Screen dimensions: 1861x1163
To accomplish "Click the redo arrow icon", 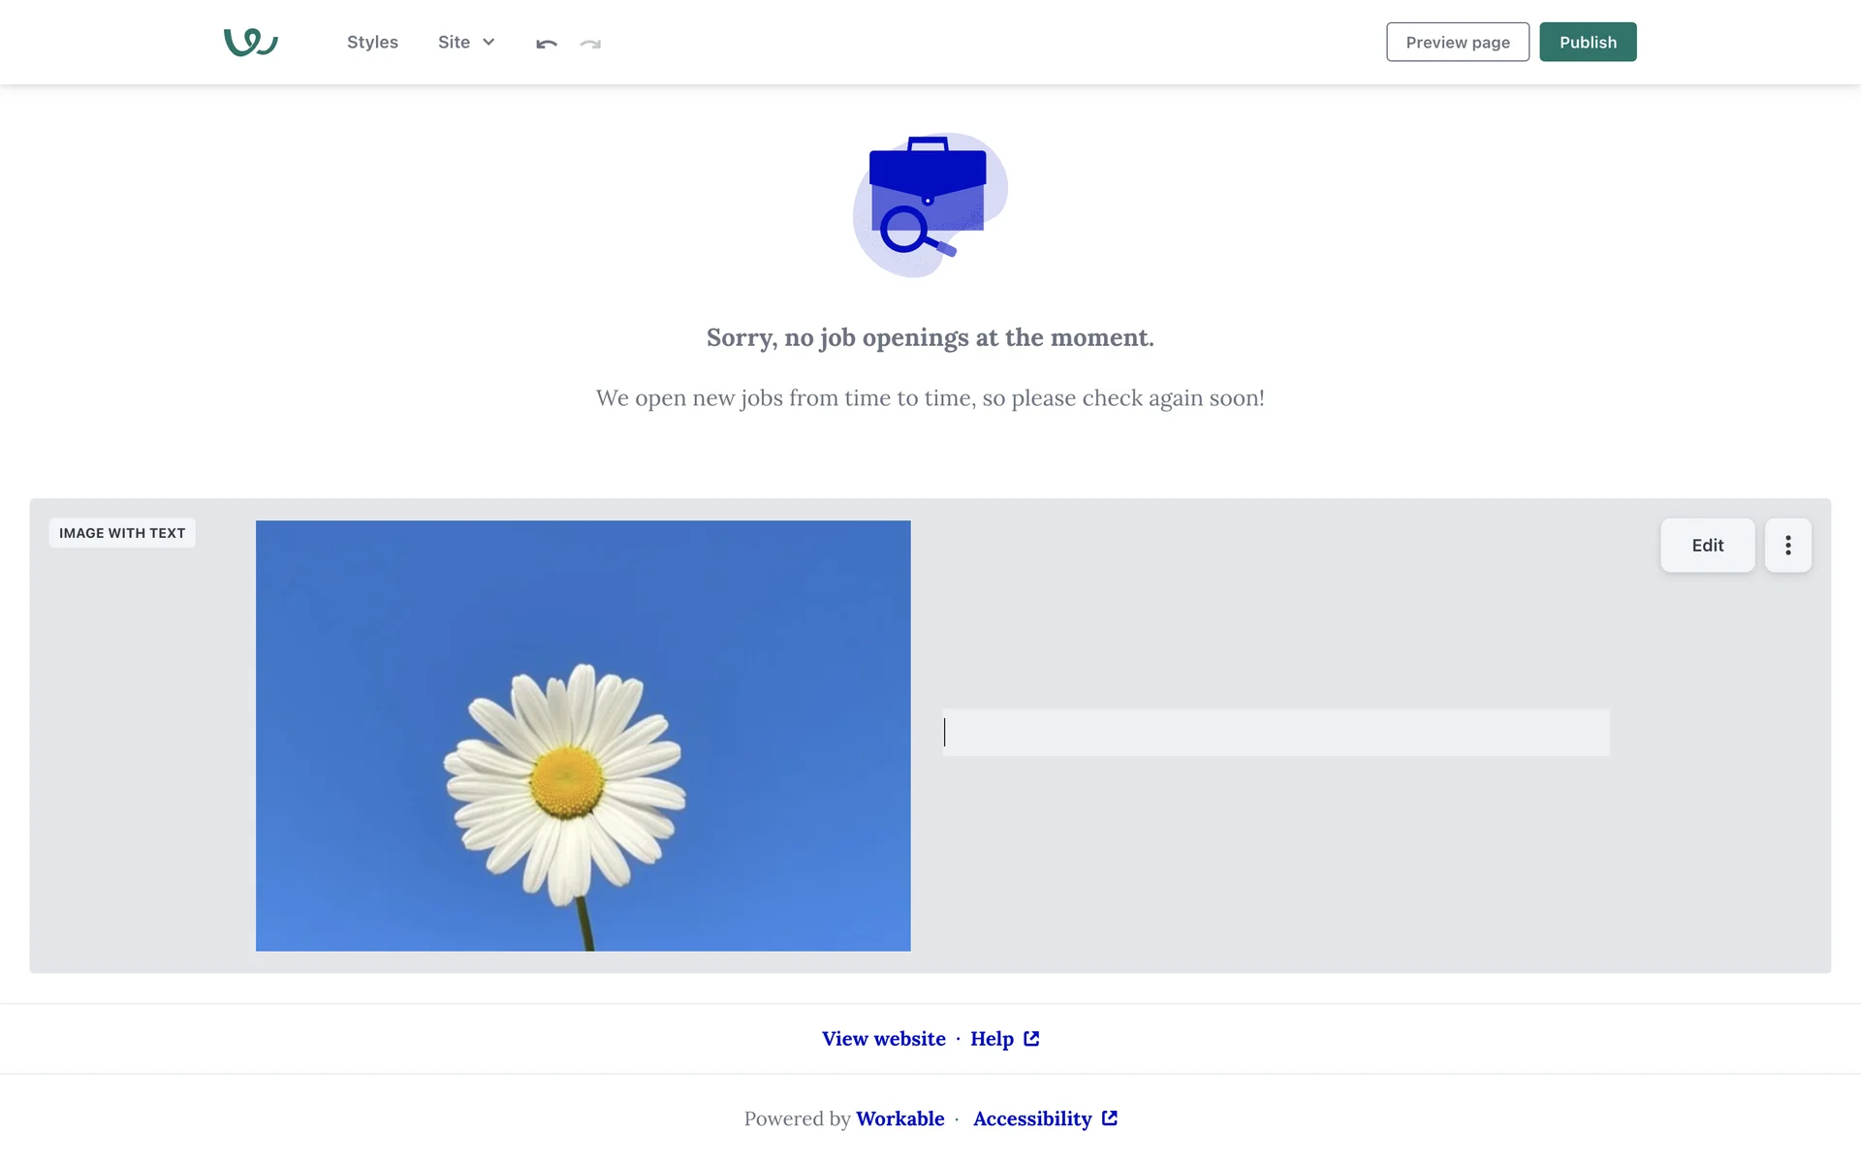I will tap(590, 44).
